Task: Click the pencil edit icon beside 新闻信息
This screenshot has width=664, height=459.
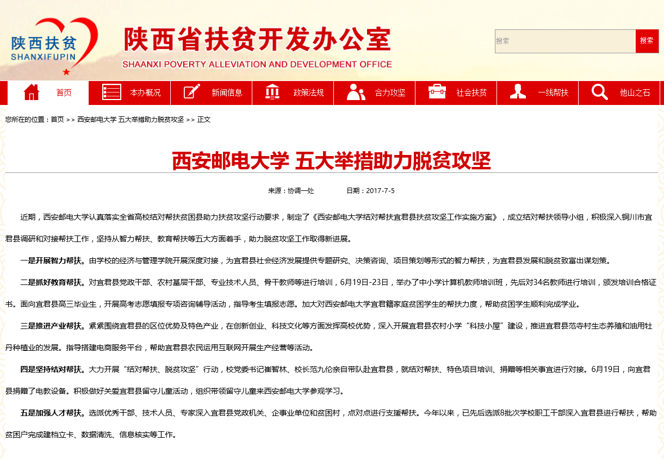Action: pyautogui.click(x=192, y=92)
